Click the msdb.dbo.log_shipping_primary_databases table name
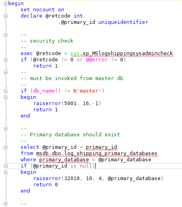Screen dimensions: 182x207 pos(96,153)
